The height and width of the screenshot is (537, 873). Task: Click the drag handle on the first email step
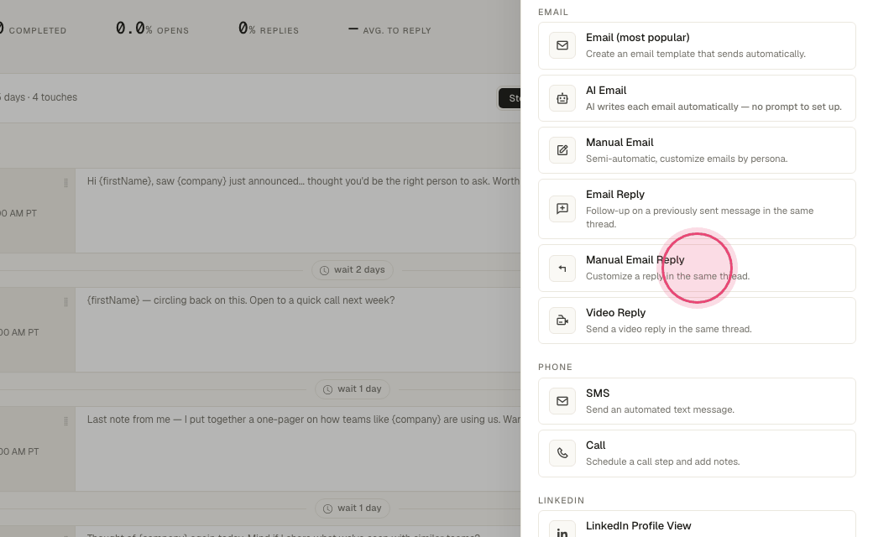65,183
